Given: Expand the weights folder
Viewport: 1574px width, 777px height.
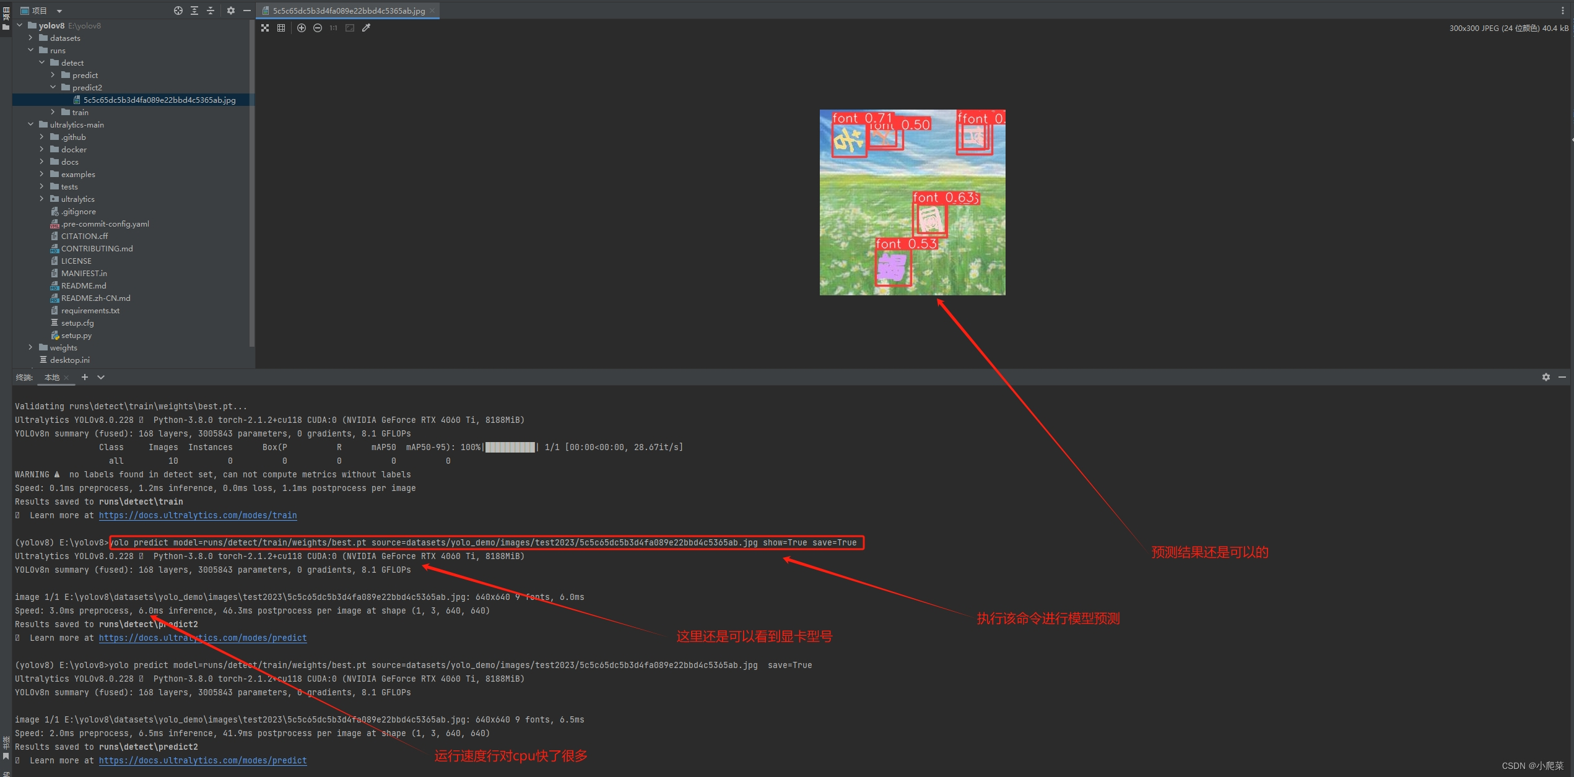Looking at the screenshot, I should (x=31, y=347).
